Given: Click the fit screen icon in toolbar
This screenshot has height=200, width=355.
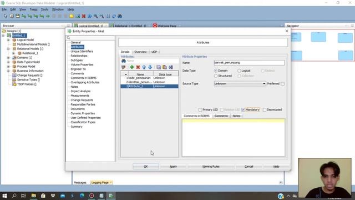Looking at the screenshot, I should pyautogui.click(x=108, y=16).
